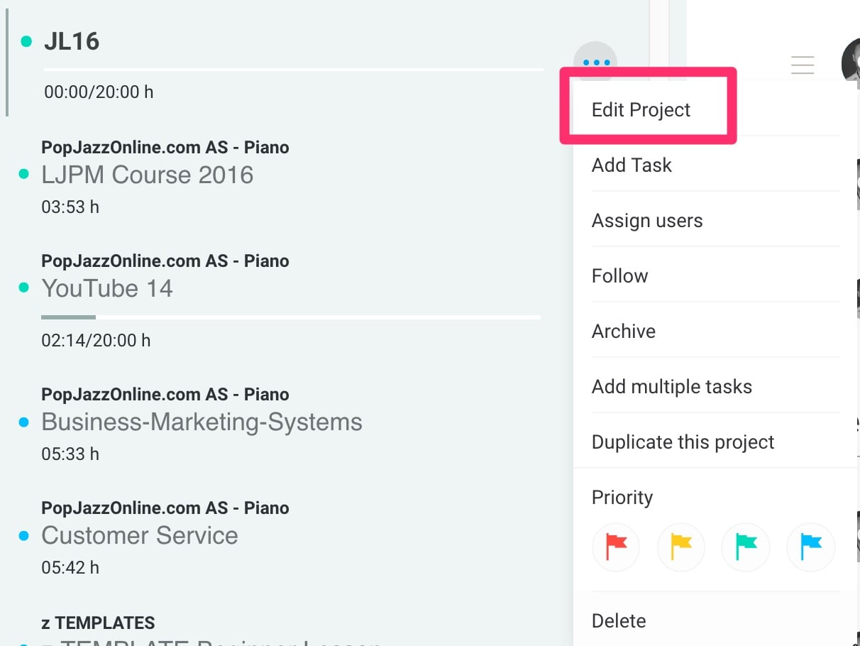This screenshot has width=860, height=646.
Task: Select Edit Project from the menu
Action: pos(641,109)
